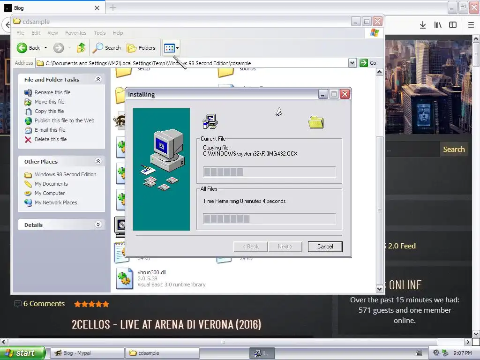Click the vbrun300.dll file name

[x=151, y=272]
